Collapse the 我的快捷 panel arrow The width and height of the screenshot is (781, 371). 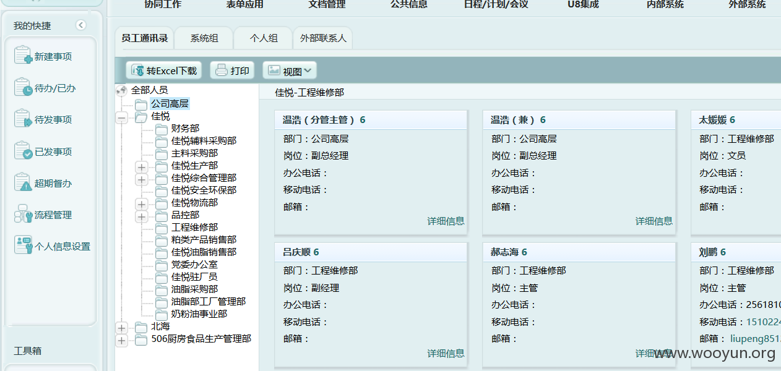coord(81,25)
